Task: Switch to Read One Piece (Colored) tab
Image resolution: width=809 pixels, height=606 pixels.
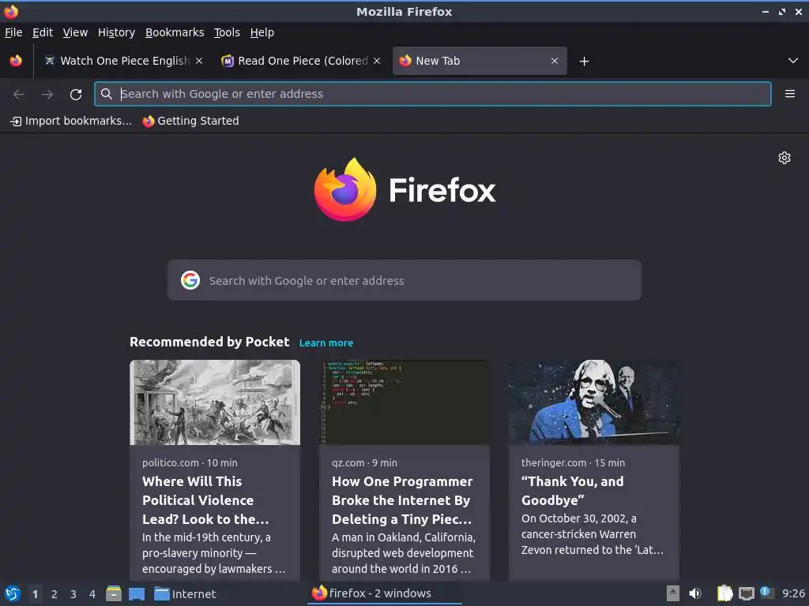Action: (x=302, y=61)
